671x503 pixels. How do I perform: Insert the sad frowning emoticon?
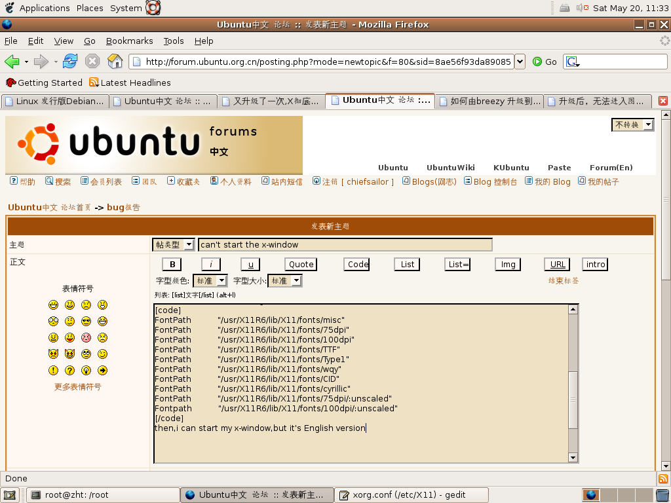pyautogui.click(x=86, y=305)
